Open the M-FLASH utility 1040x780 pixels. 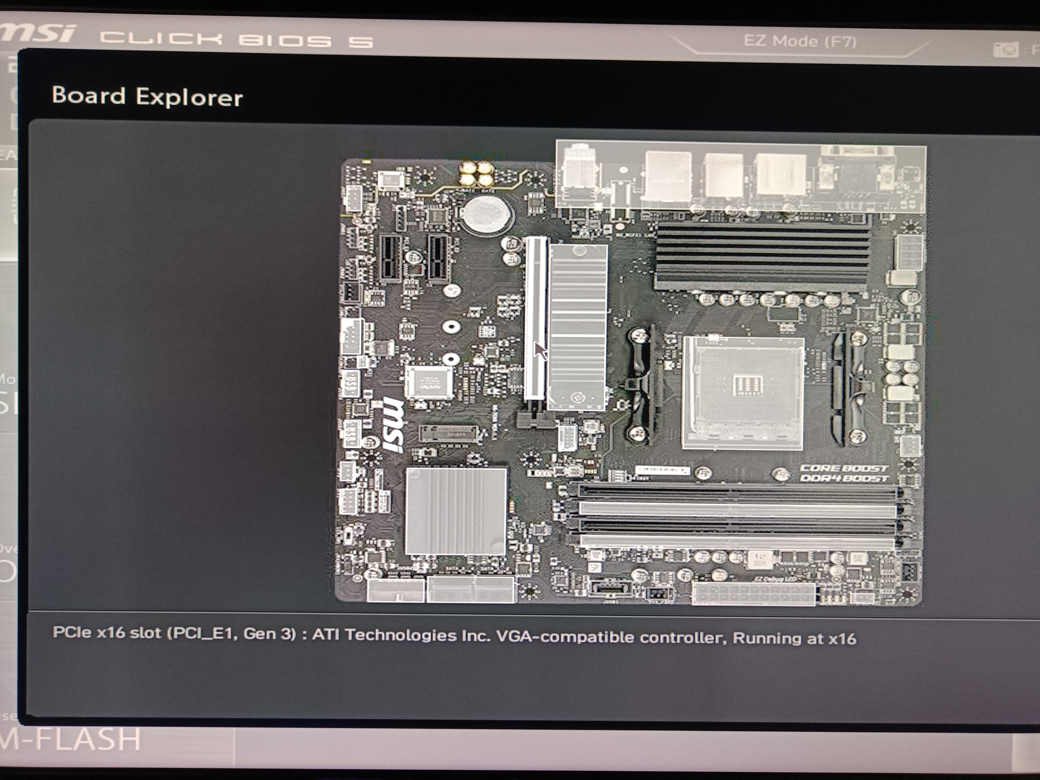pyautogui.click(x=70, y=739)
